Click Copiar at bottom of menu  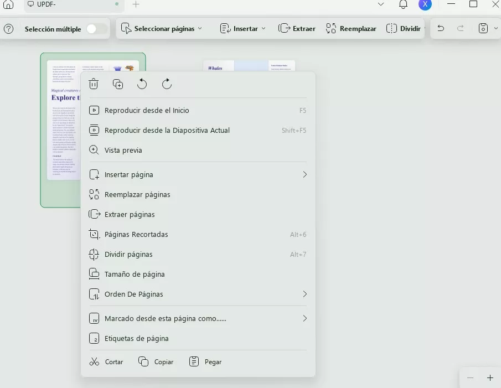(156, 361)
